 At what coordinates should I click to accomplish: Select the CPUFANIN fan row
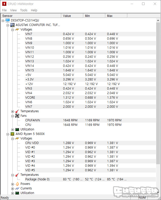pos(90,120)
